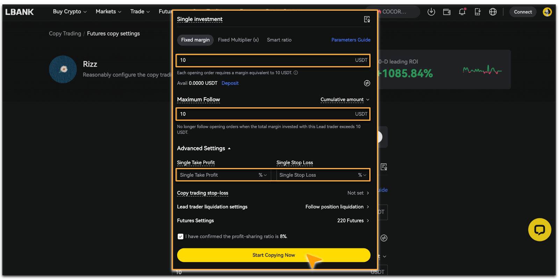Select Fixed Multiplier (x) mode

(x=238, y=40)
